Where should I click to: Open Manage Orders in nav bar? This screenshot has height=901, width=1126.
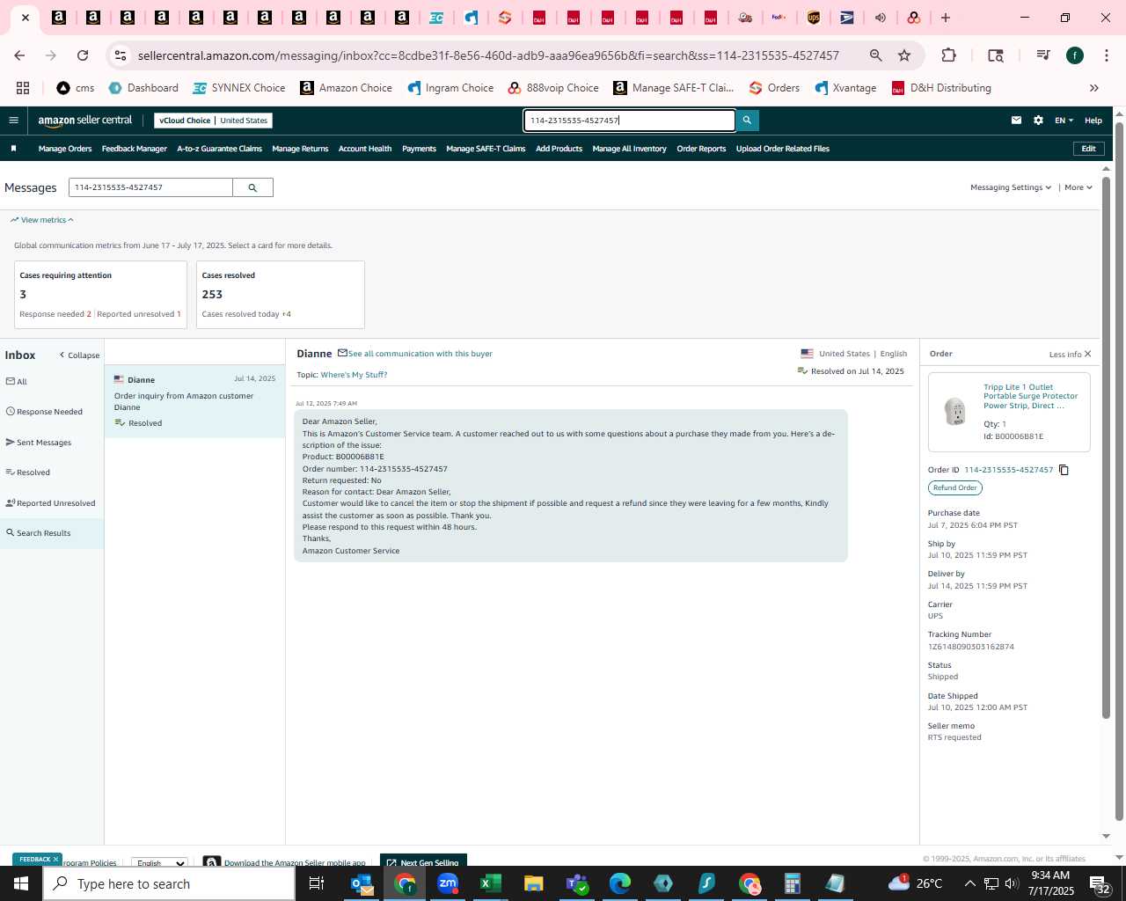coord(65,149)
